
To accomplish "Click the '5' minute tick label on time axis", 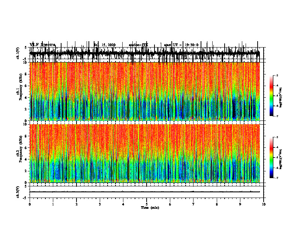I will click(147, 204).
